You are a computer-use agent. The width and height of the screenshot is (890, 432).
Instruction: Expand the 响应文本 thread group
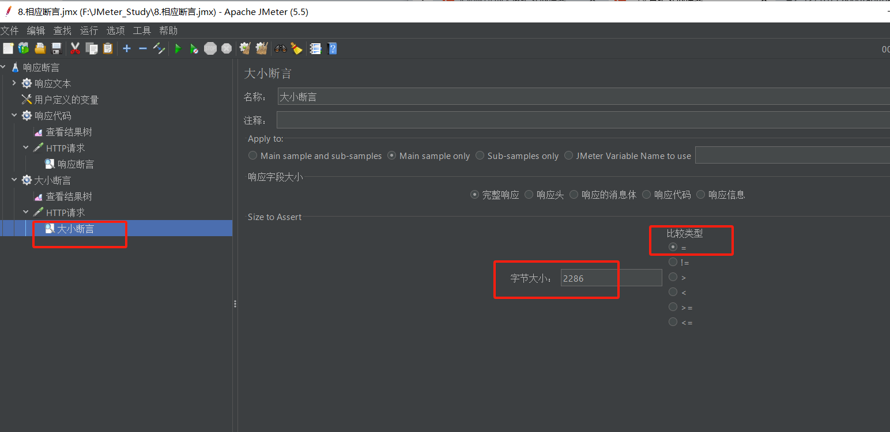[14, 84]
